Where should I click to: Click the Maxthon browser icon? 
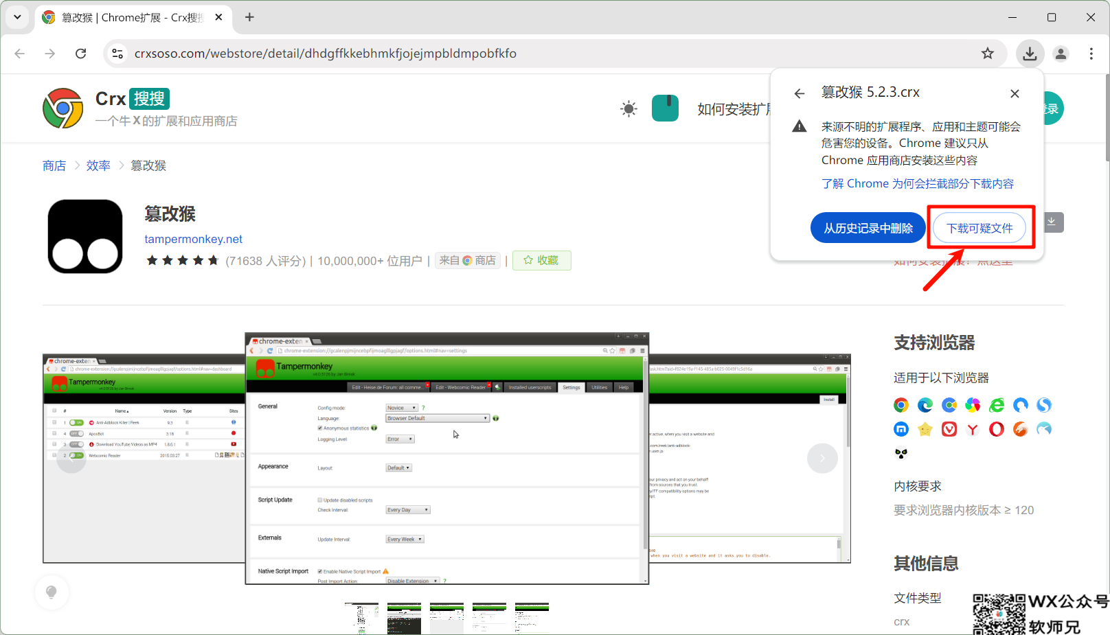901,429
